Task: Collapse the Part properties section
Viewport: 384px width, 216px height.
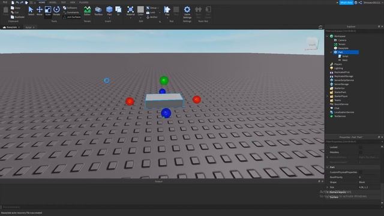Action: coord(328,167)
